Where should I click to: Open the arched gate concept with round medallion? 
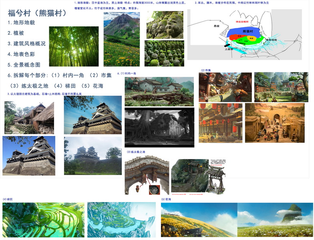(147, 175)
